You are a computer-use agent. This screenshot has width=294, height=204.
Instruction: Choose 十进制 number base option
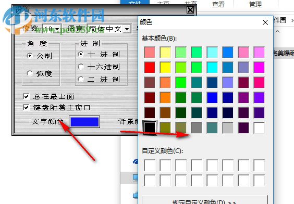(x=81, y=54)
